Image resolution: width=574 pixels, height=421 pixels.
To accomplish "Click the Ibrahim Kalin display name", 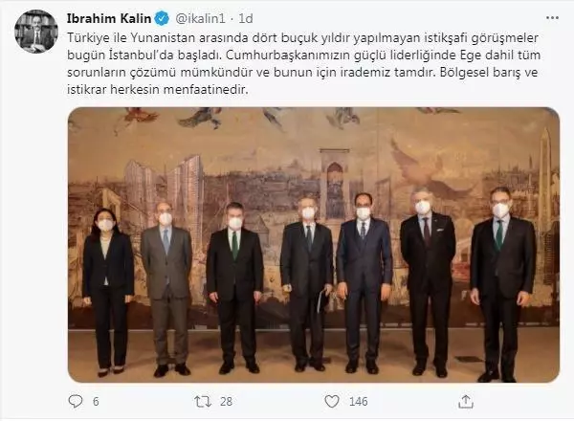I will (x=109, y=18).
